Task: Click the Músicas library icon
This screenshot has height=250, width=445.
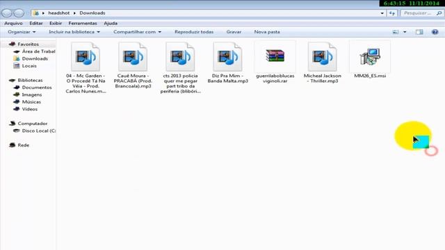Action: [x=17, y=102]
